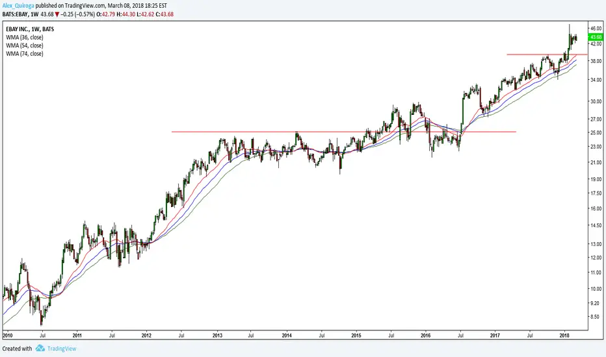Viewport: 606px width, 357px height.
Task: Click the 11.00 price axis label
Action: (596, 273)
